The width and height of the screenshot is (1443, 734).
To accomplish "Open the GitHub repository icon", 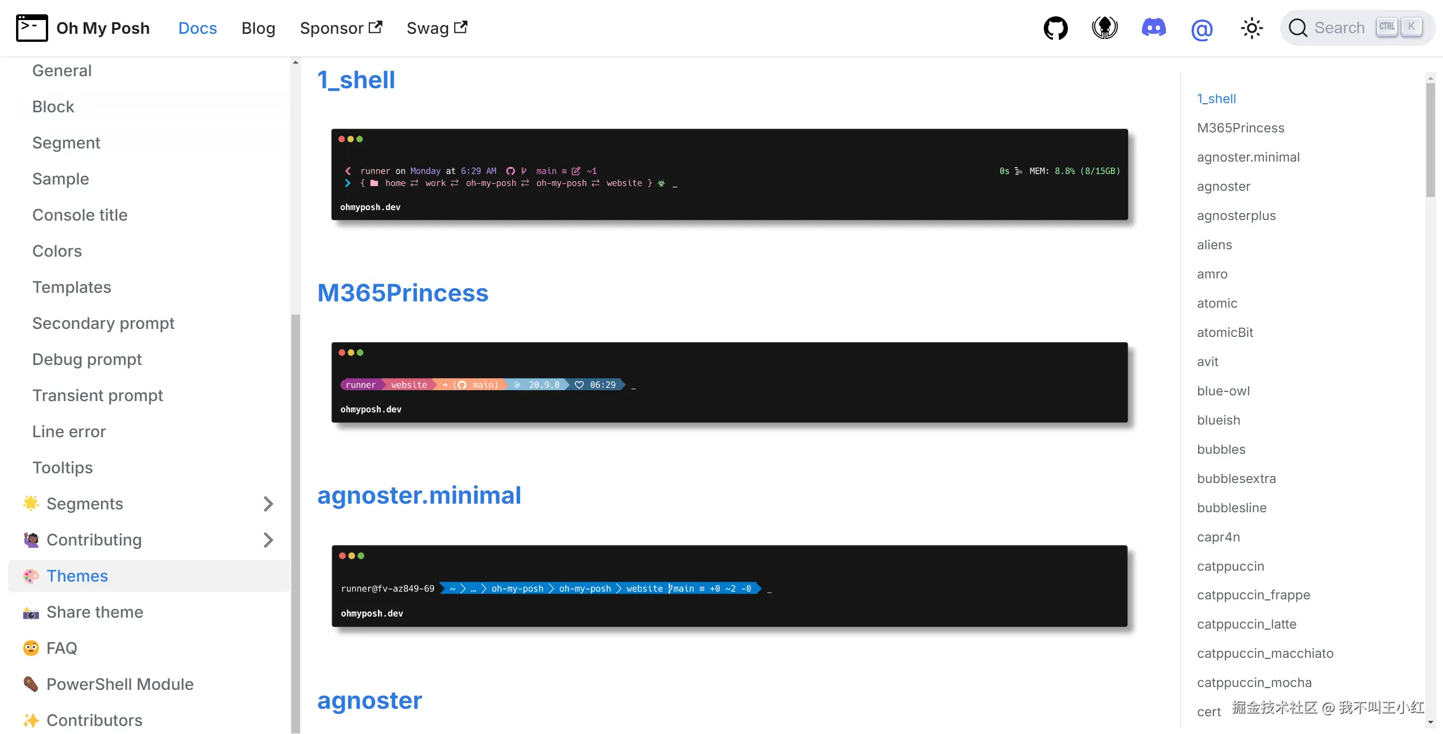I will pos(1055,28).
